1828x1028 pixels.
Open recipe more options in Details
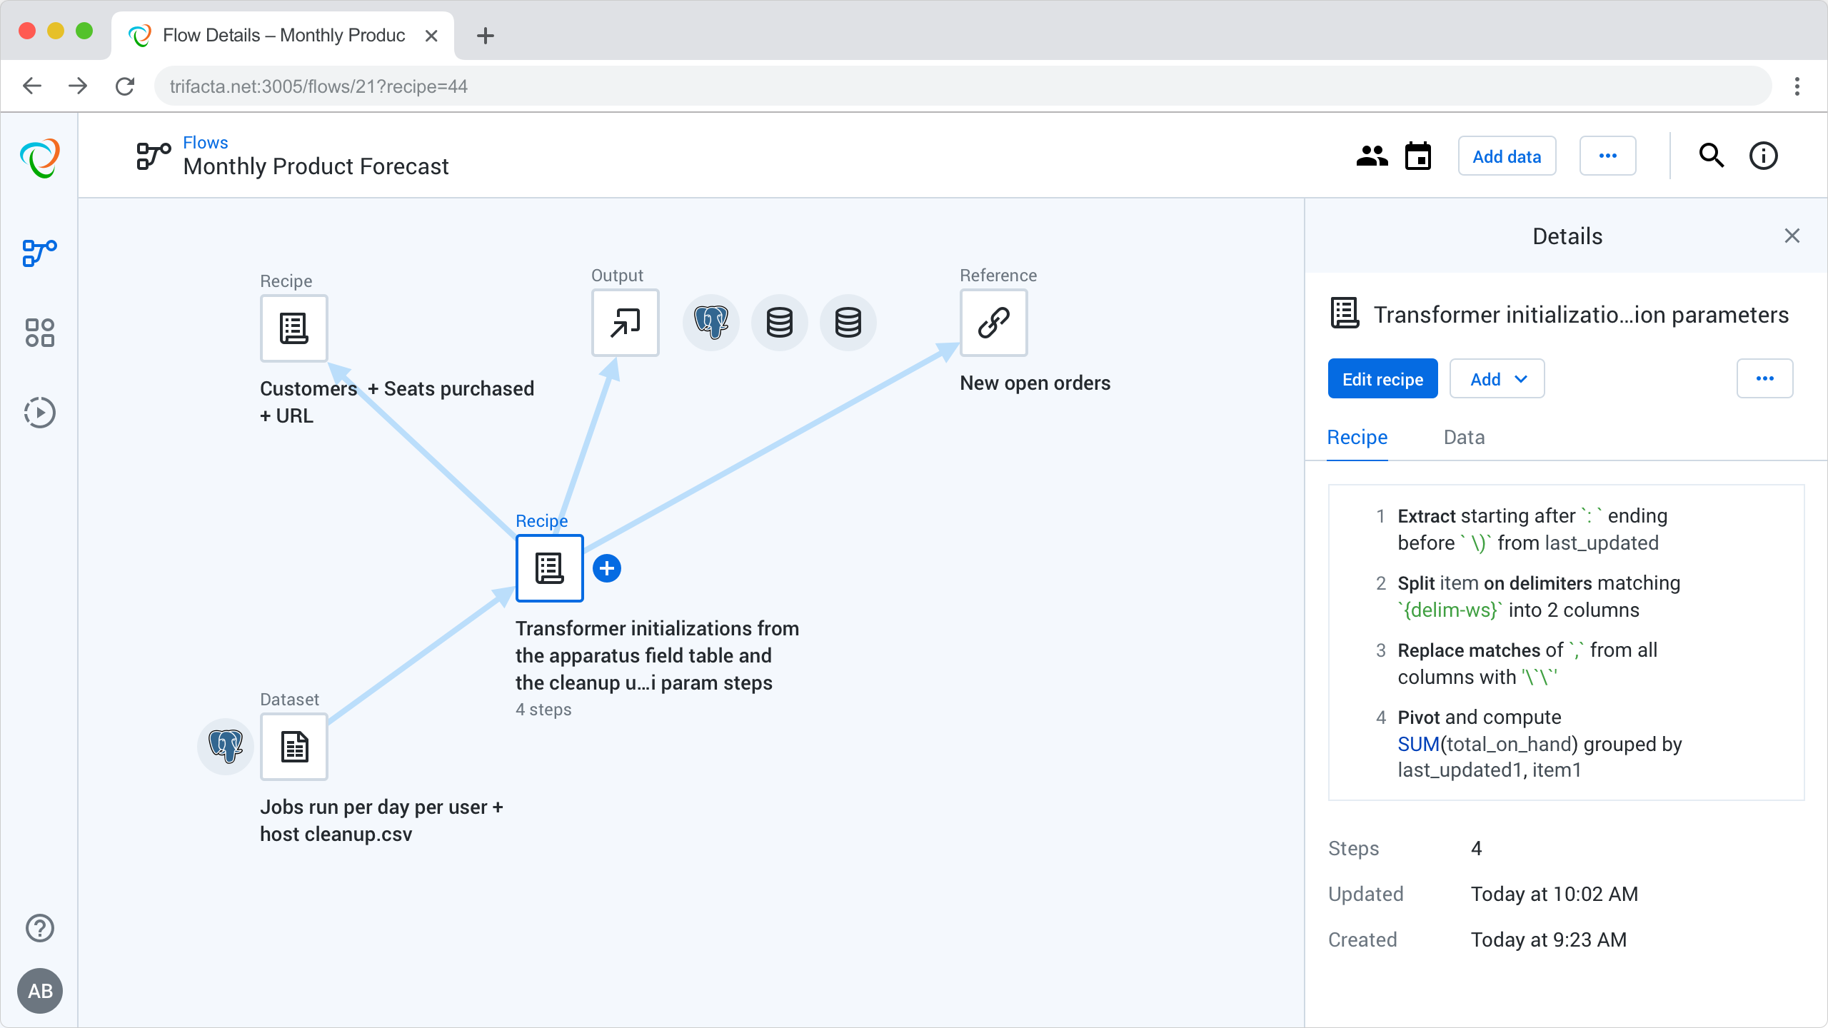tap(1764, 379)
